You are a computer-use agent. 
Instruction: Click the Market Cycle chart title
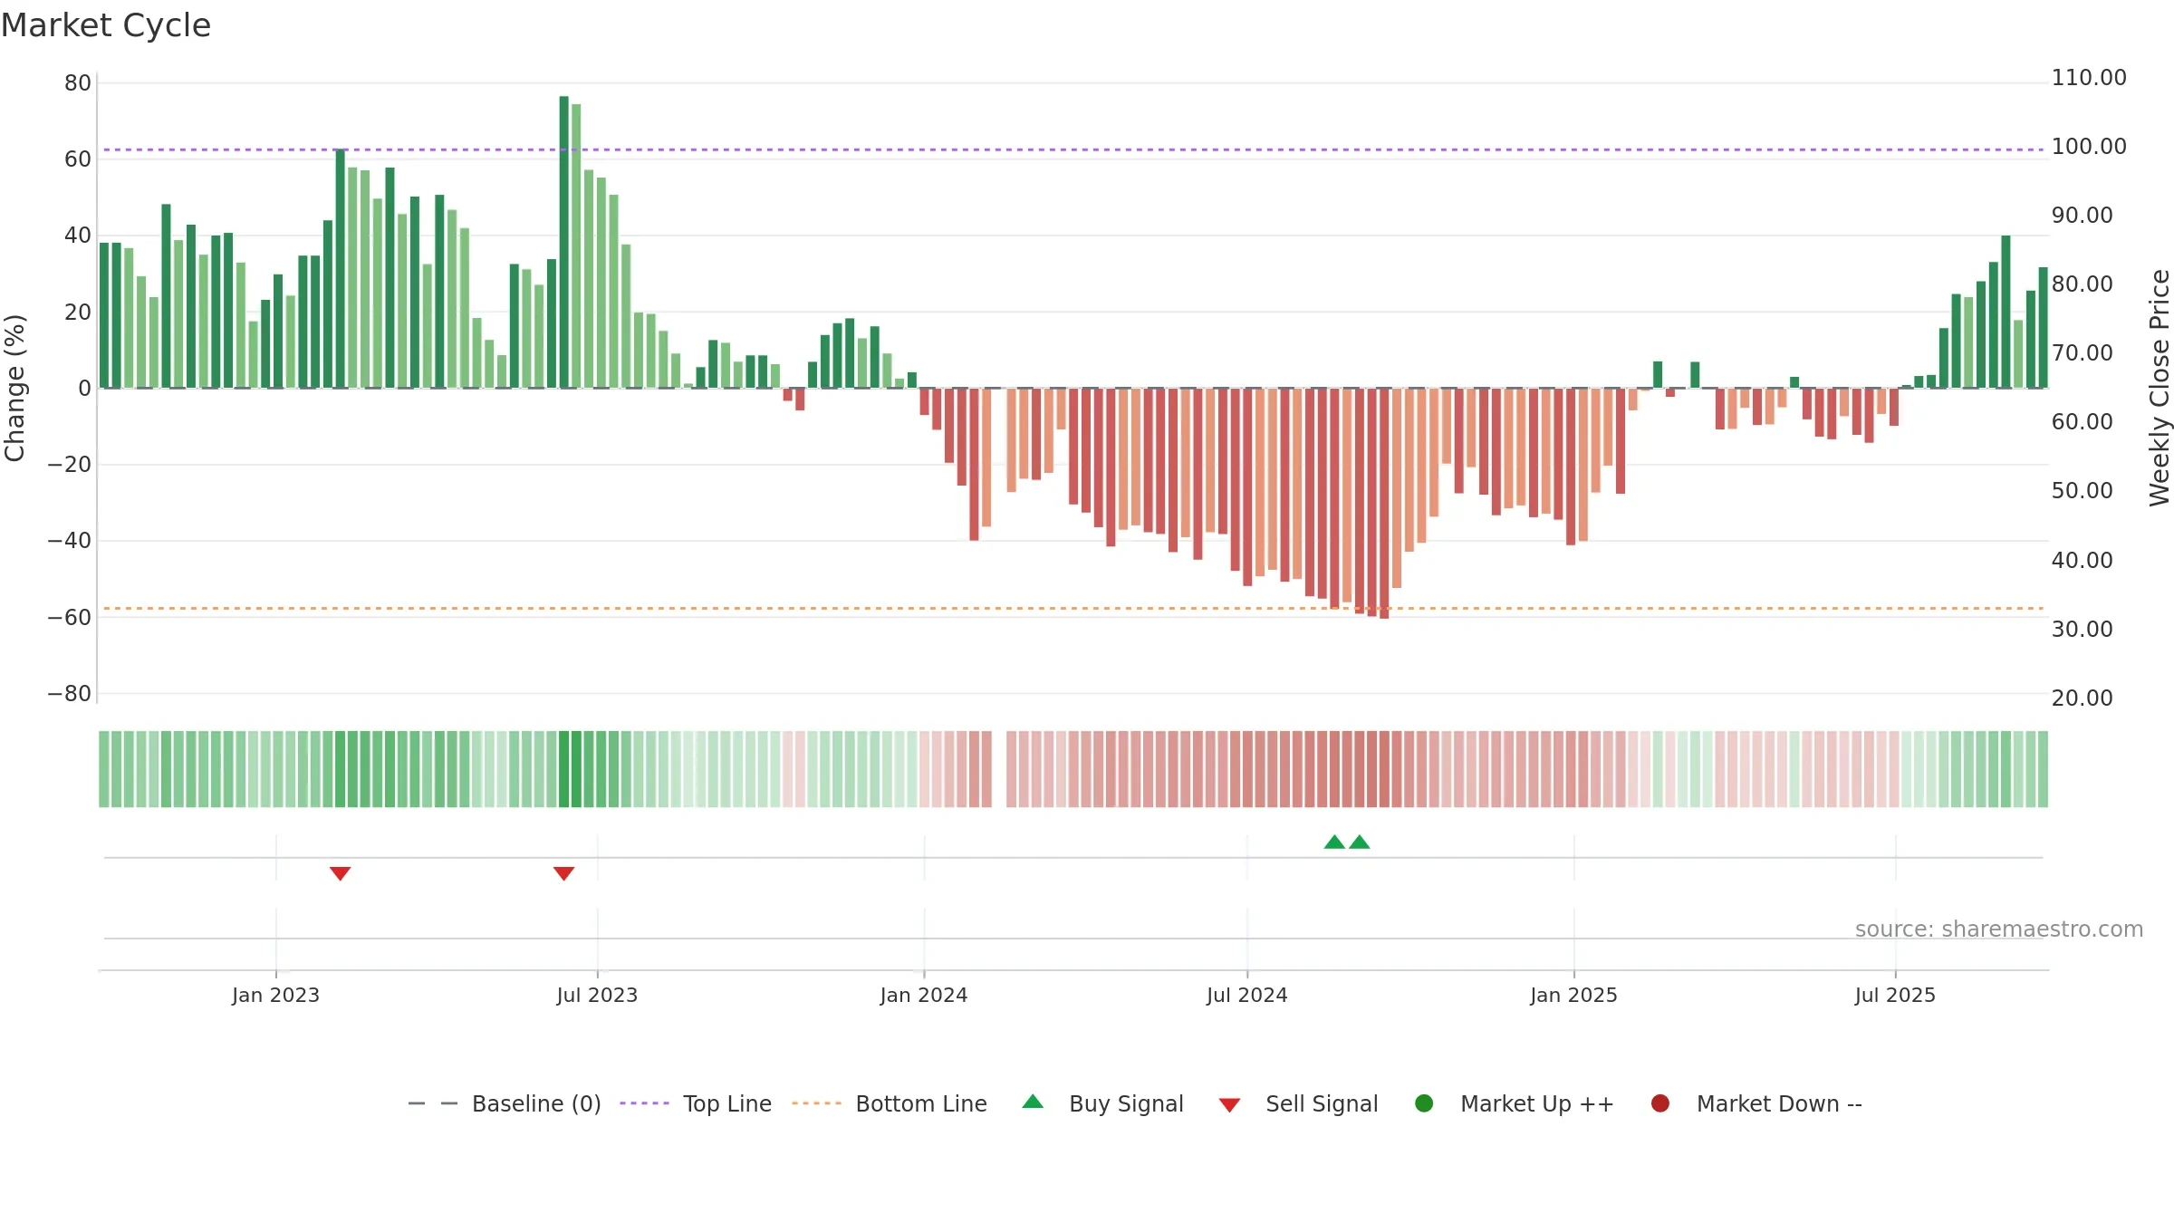(106, 25)
